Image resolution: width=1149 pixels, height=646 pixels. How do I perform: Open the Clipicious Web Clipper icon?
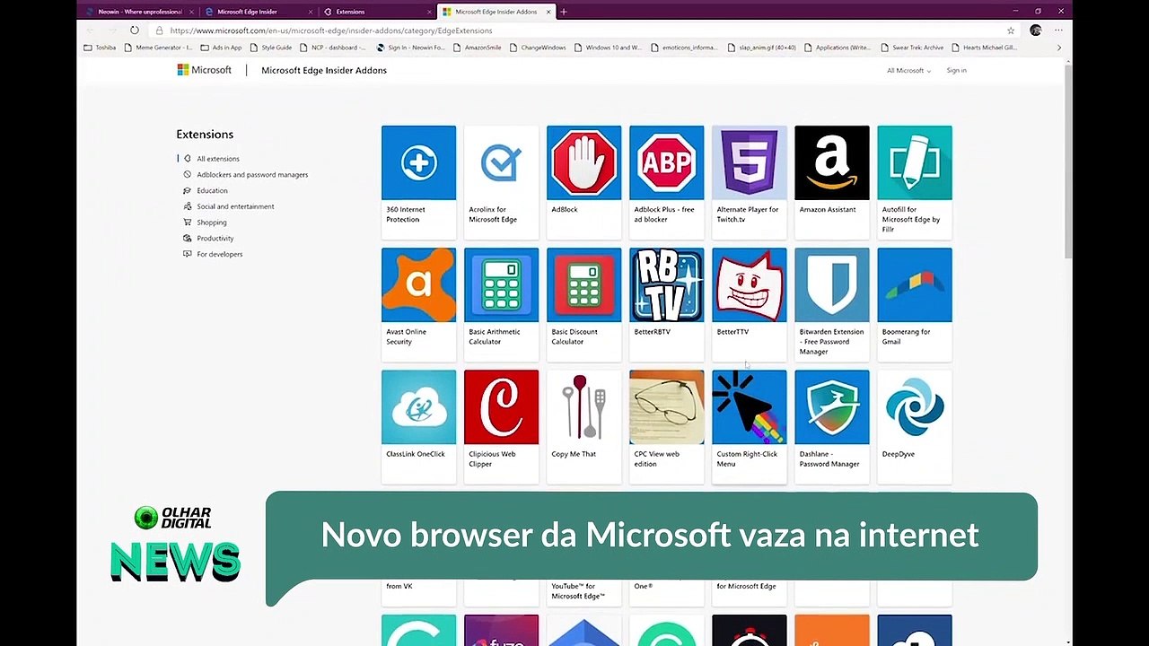click(501, 406)
